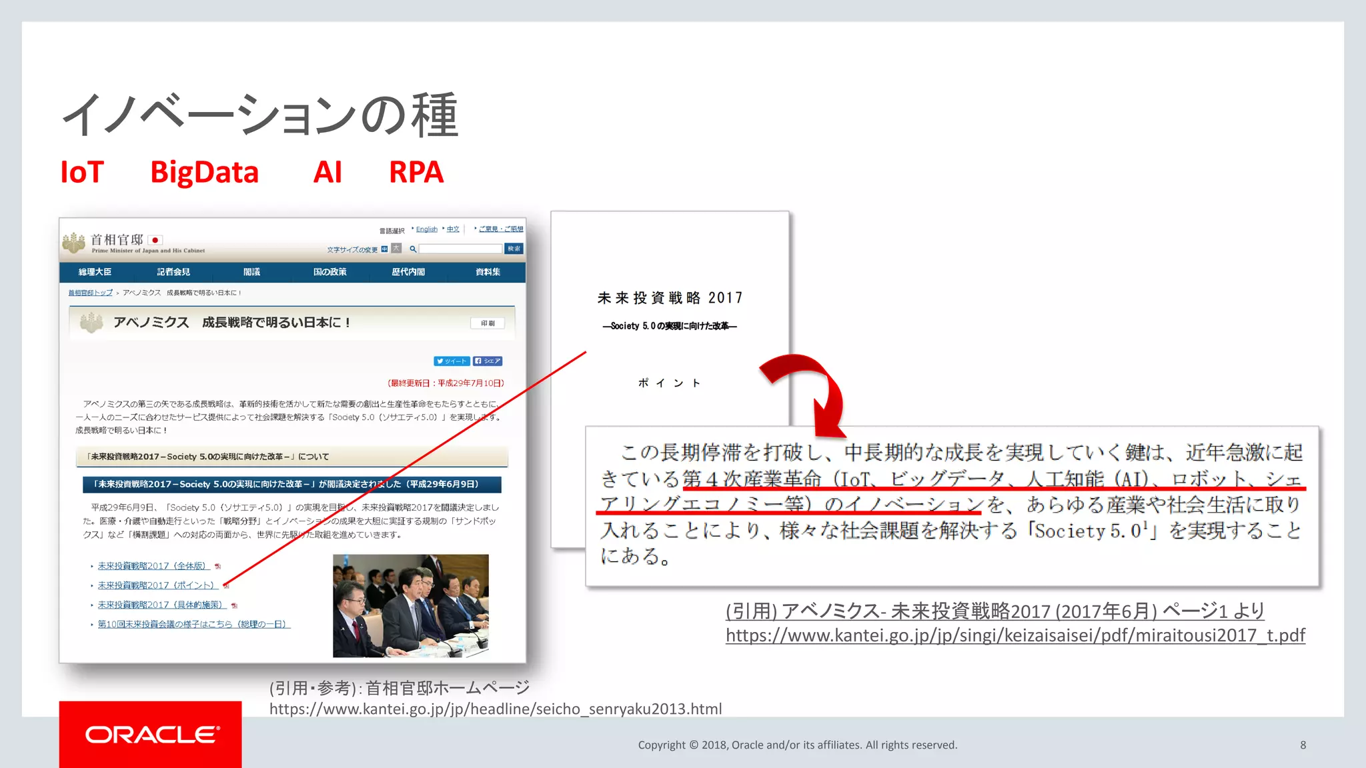Click the Society 5.0の実現に向けた改革 subtitle on cover

click(670, 326)
